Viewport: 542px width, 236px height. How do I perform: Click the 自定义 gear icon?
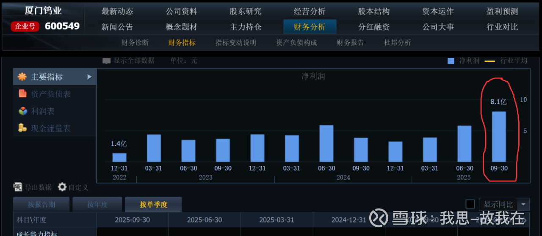[62, 187]
